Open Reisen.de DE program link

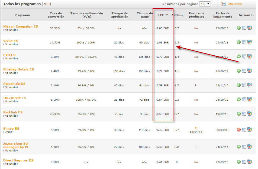coord(14,84)
